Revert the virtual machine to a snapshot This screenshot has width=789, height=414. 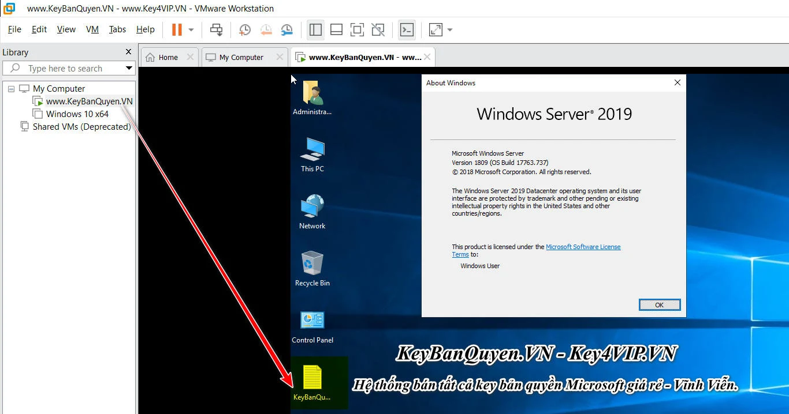266,29
